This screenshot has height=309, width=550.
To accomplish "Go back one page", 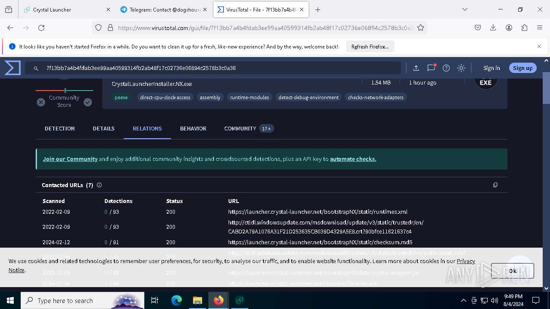I will pos(10,27).
